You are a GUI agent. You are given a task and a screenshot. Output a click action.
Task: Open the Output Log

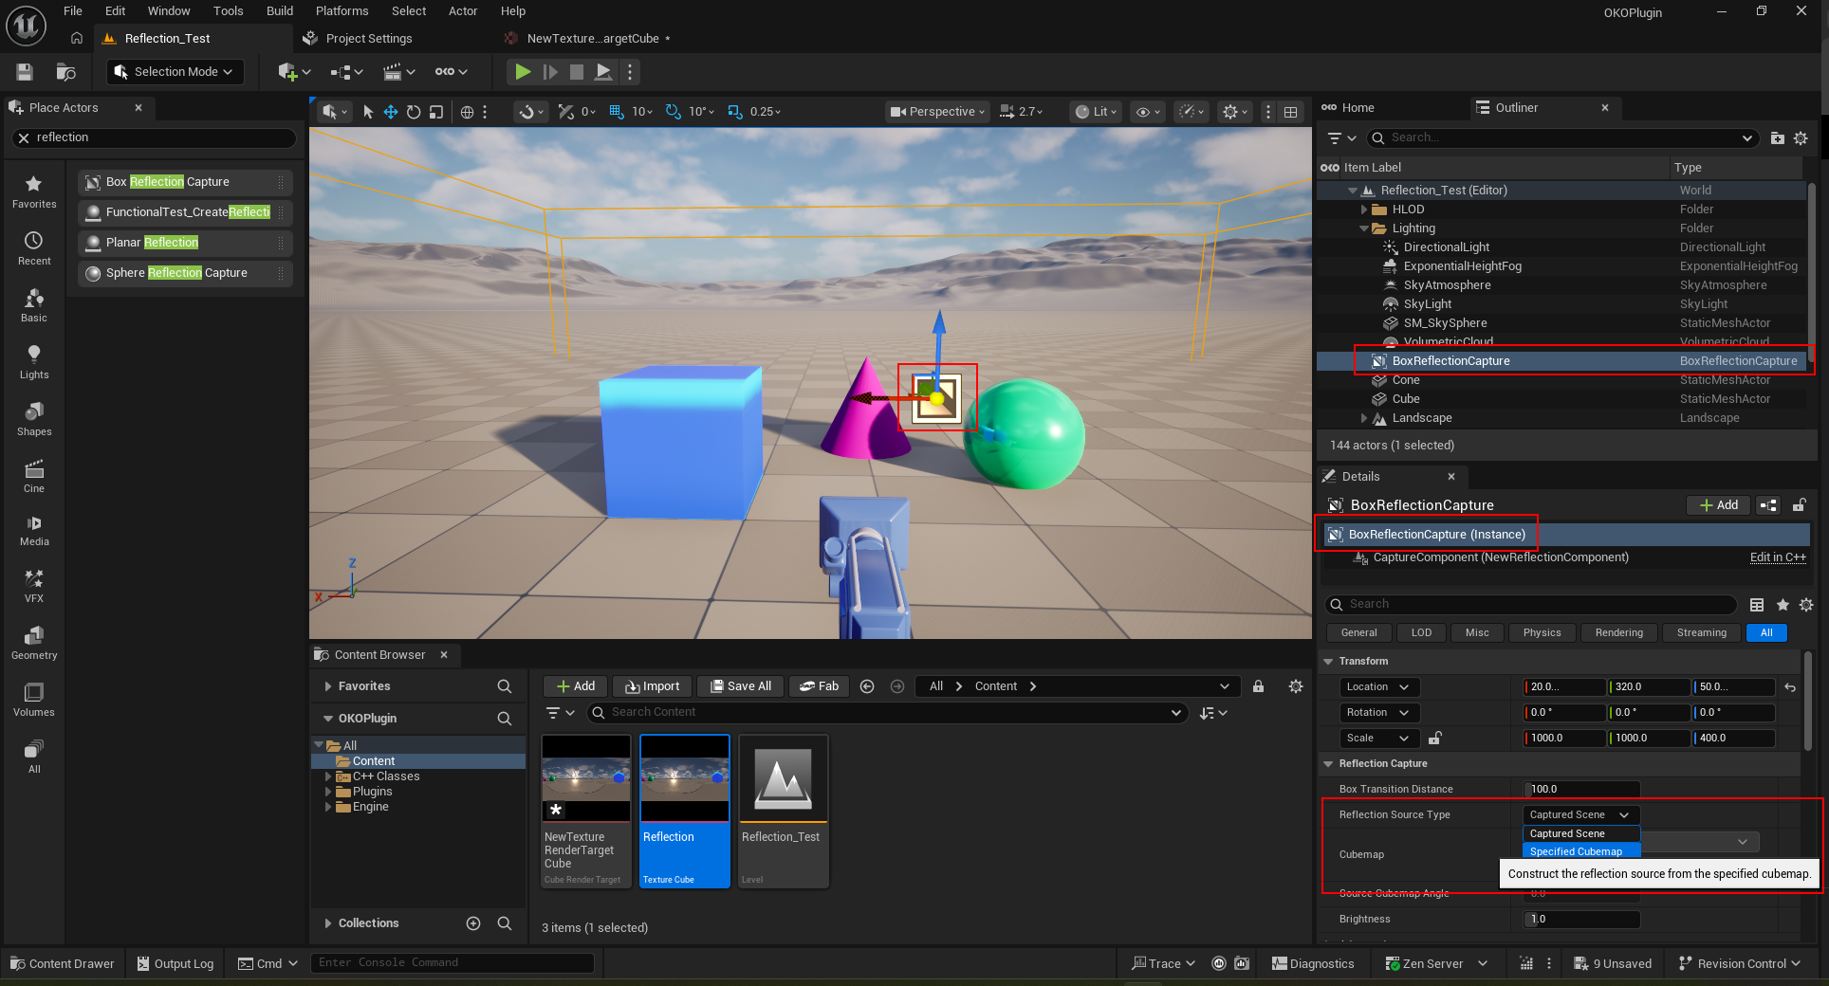click(176, 963)
